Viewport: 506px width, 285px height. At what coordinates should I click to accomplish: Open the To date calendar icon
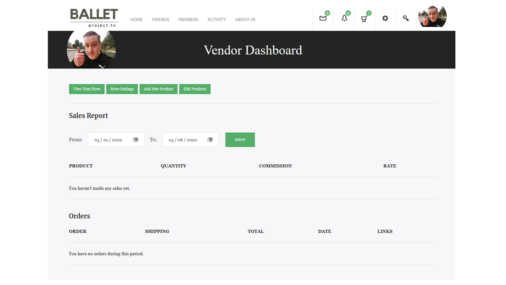tap(210, 140)
